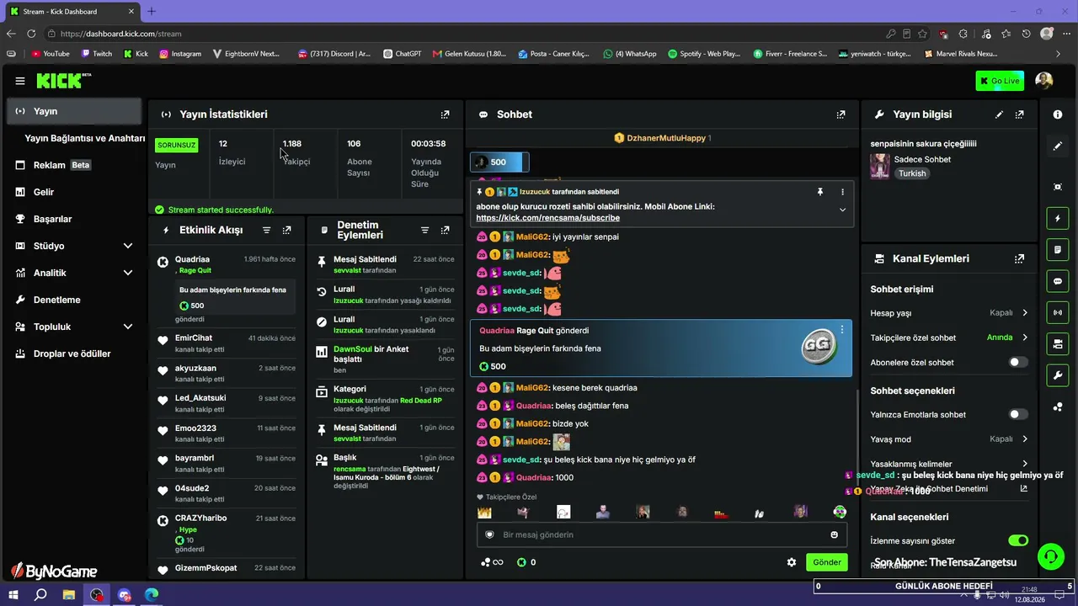
Task: Open the profile avatar menu
Action: point(1044,81)
